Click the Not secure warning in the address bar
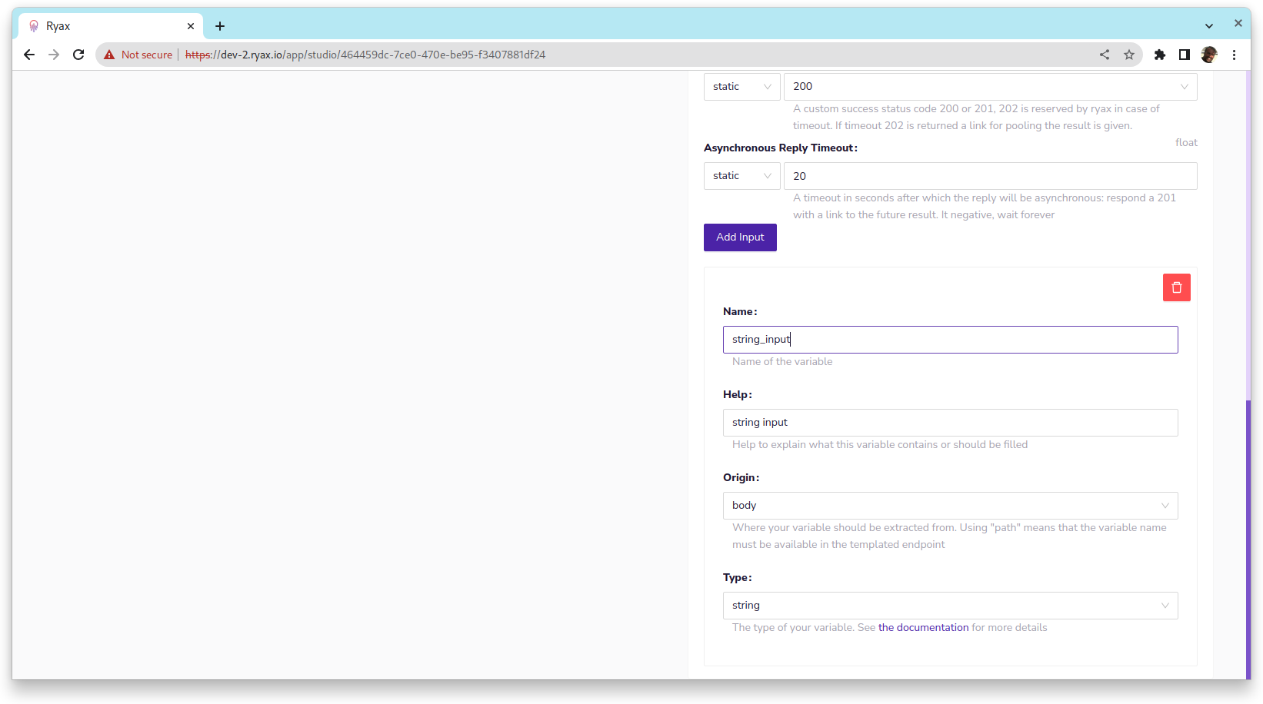The width and height of the screenshot is (1263, 704). pyautogui.click(x=138, y=55)
